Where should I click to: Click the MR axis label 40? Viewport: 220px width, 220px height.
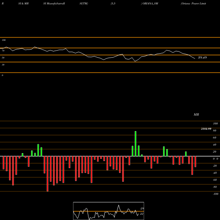215,145
